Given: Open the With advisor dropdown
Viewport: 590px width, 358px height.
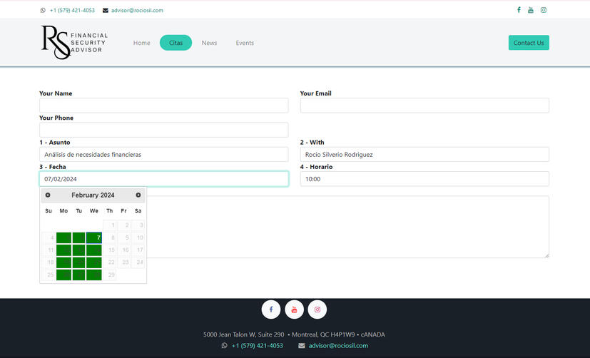Looking at the screenshot, I should [x=424, y=155].
